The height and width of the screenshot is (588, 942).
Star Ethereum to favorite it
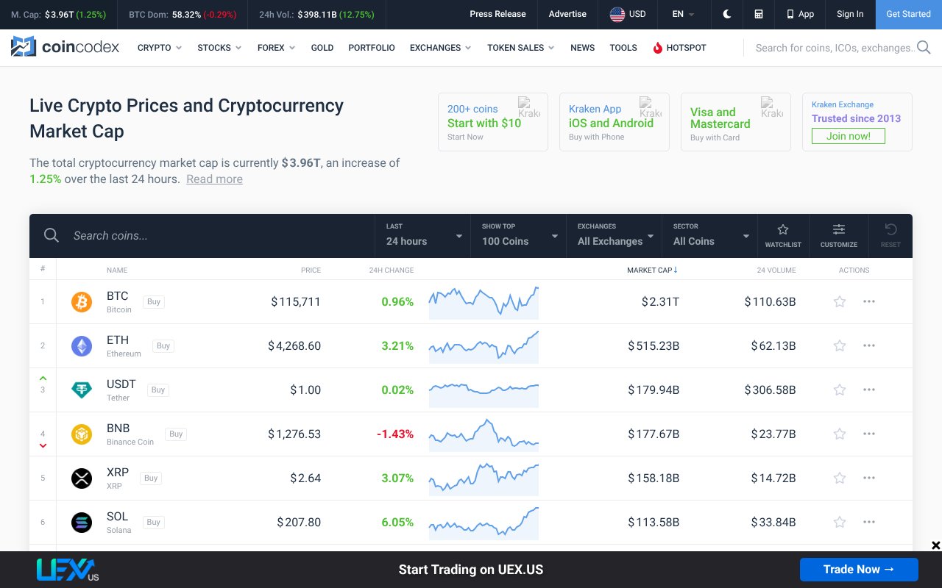[839, 345]
